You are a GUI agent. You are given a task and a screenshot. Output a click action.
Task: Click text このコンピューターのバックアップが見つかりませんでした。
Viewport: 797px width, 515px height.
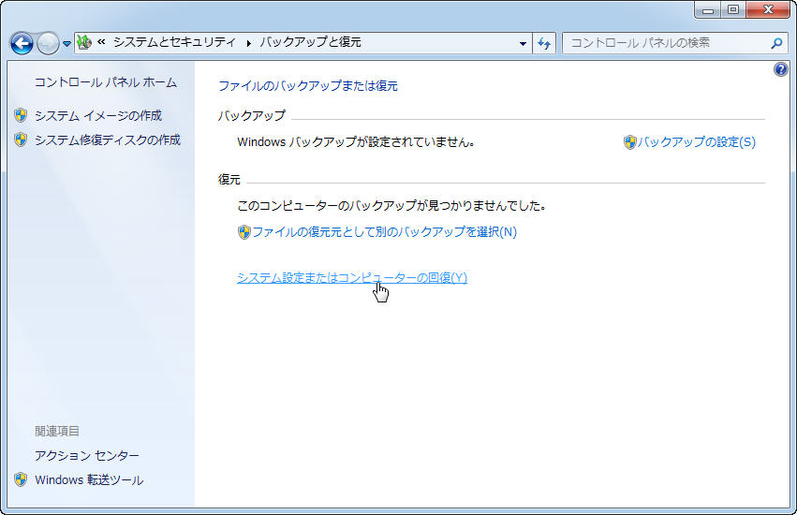(x=391, y=206)
